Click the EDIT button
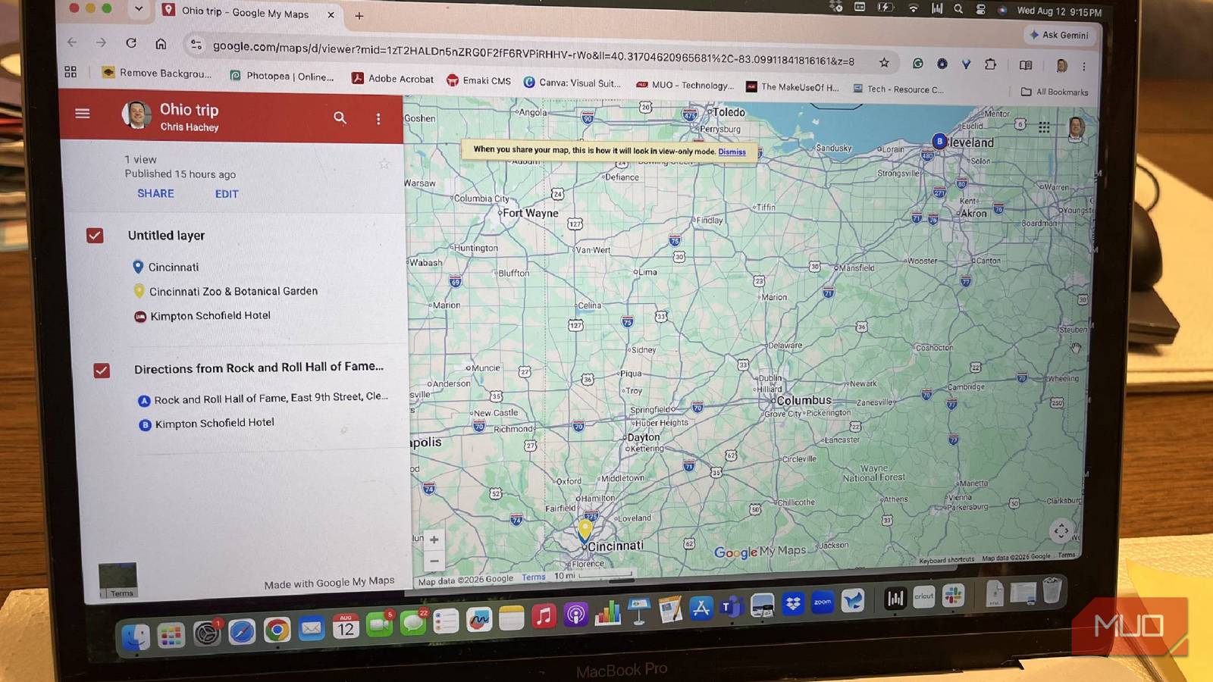The width and height of the screenshot is (1213, 682). (227, 194)
